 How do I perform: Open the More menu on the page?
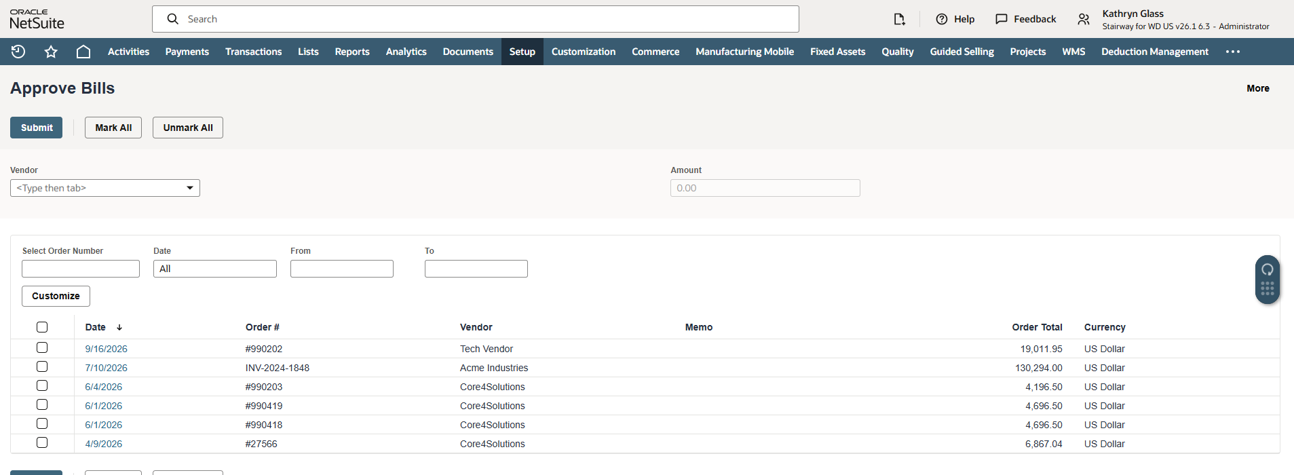click(1257, 88)
